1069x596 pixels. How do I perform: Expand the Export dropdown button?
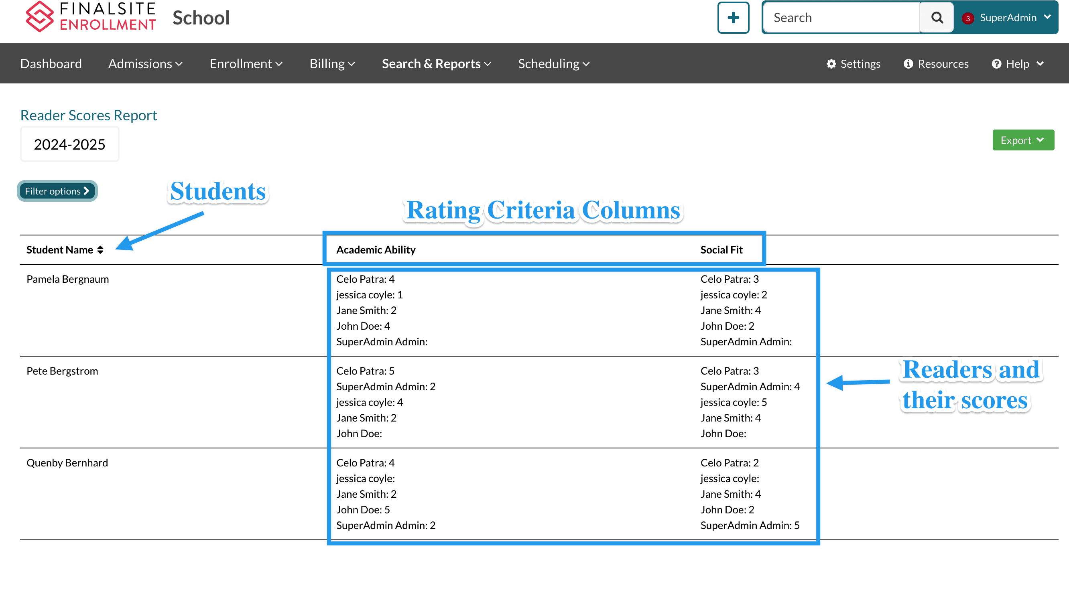click(x=1023, y=140)
